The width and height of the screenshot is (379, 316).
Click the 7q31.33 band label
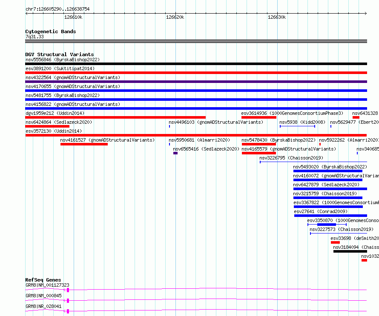coord(34,37)
